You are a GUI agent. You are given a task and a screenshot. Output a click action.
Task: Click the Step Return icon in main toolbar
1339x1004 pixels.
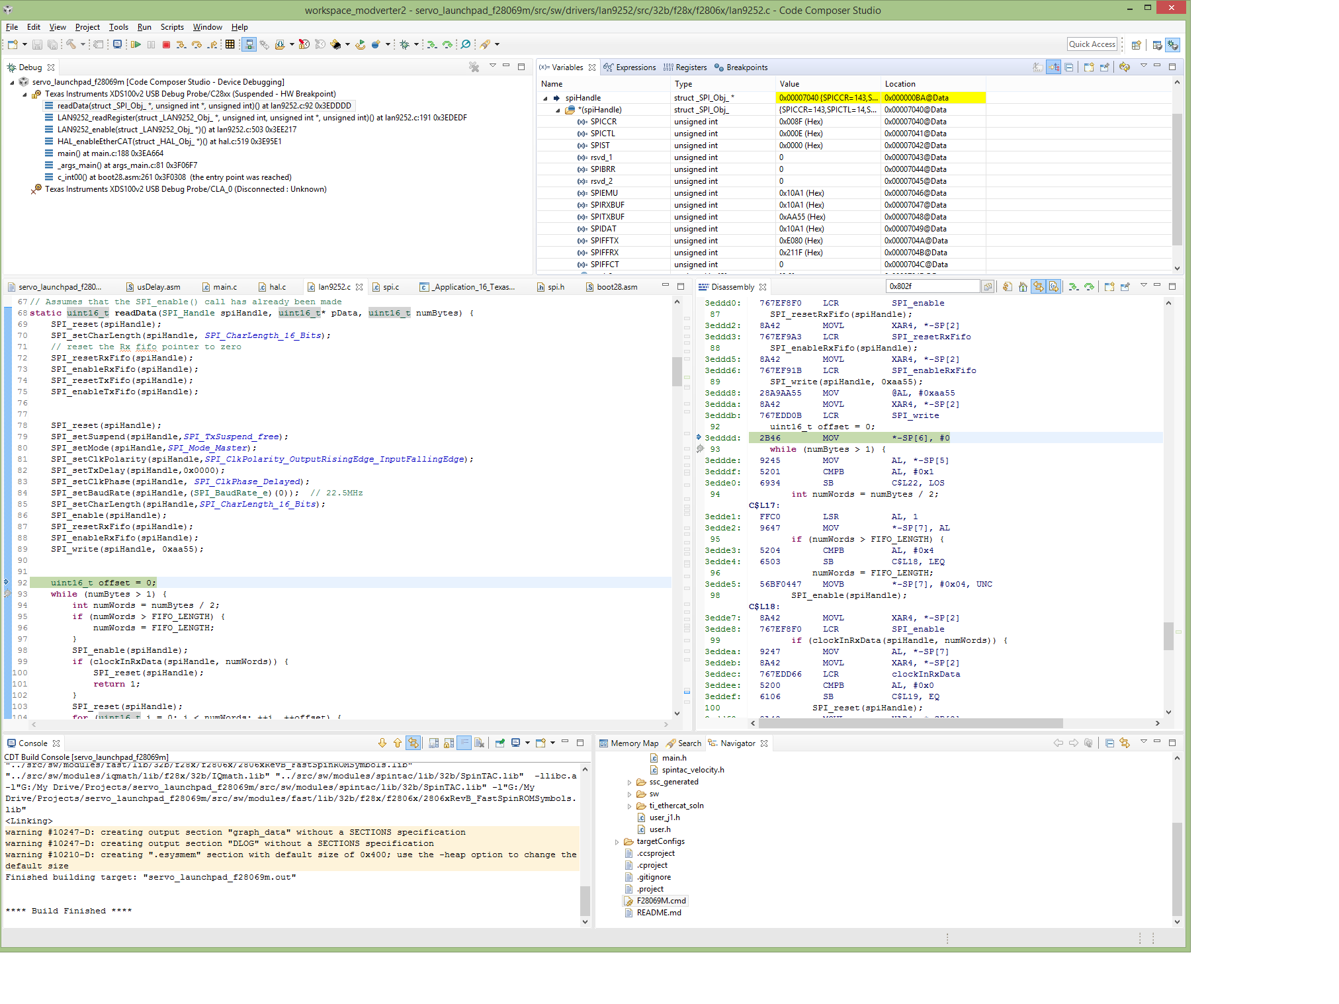click(212, 44)
